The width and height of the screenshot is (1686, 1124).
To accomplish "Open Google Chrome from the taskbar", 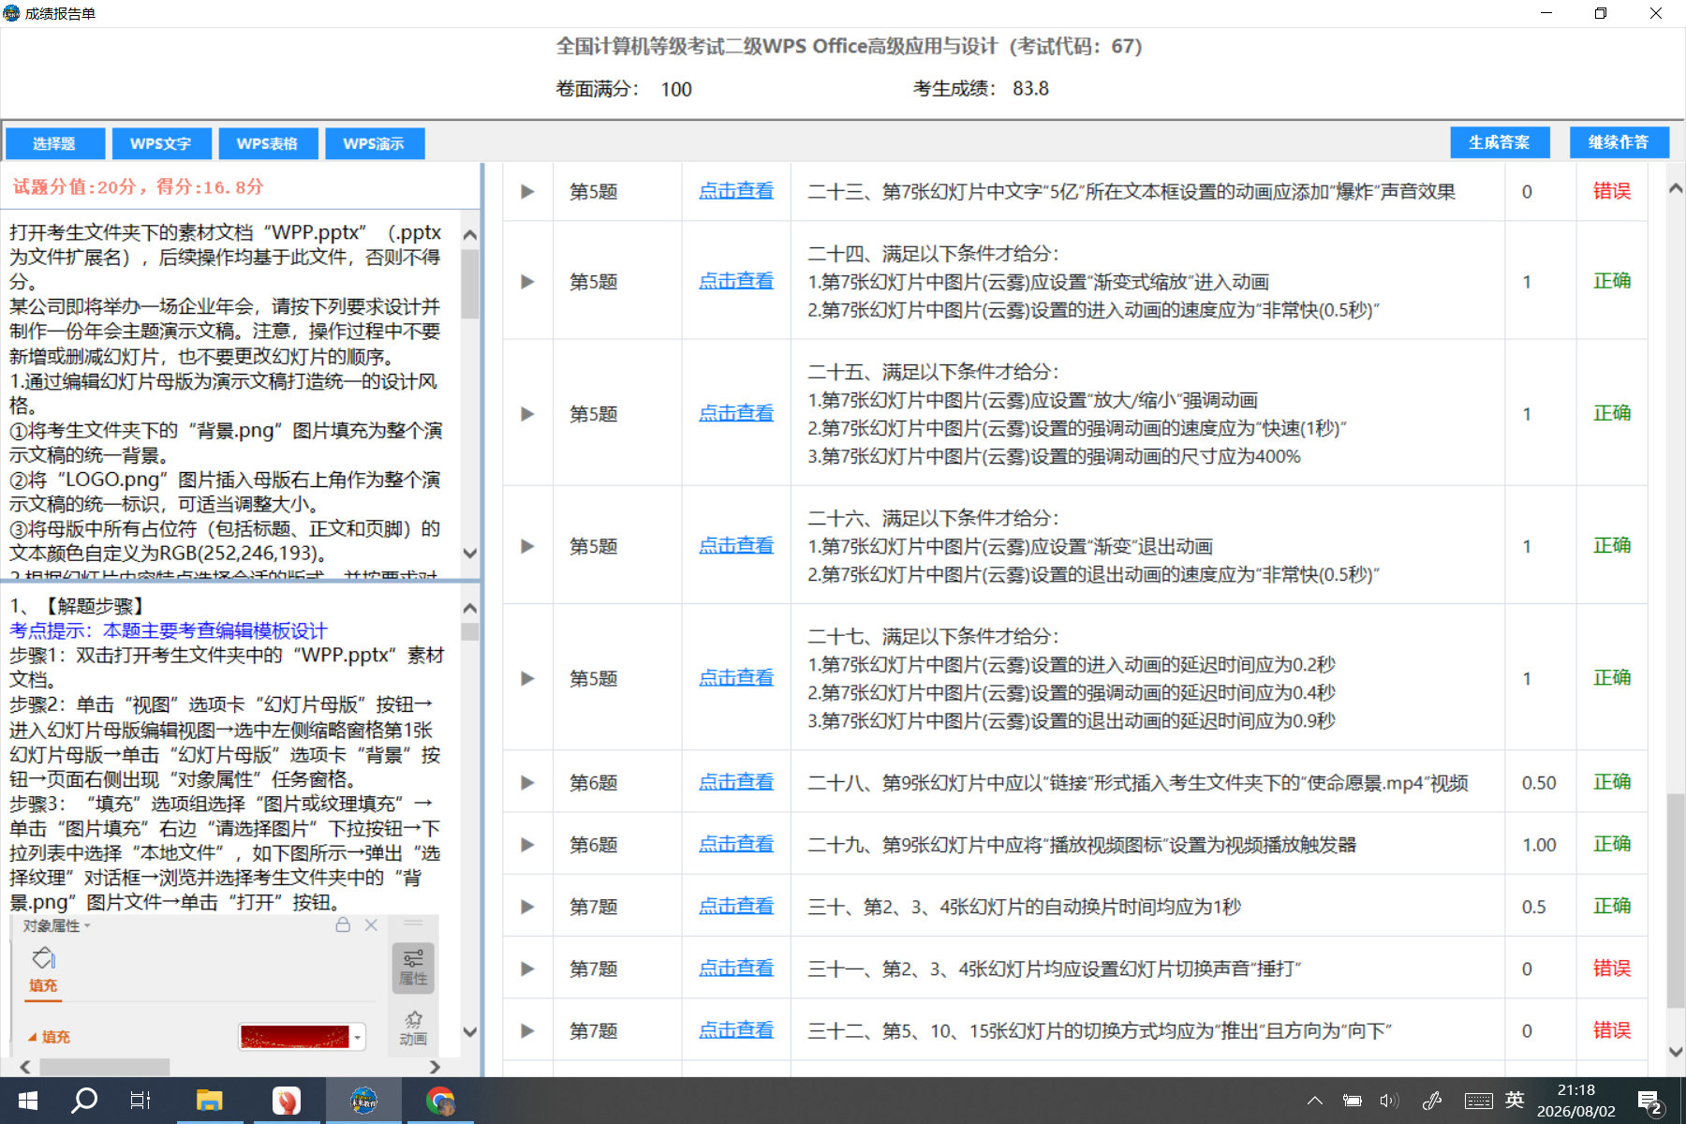I will [x=440, y=1101].
